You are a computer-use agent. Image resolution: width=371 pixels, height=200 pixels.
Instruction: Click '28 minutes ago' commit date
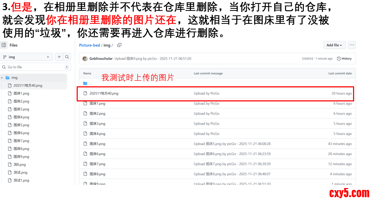tap(340, 154)
